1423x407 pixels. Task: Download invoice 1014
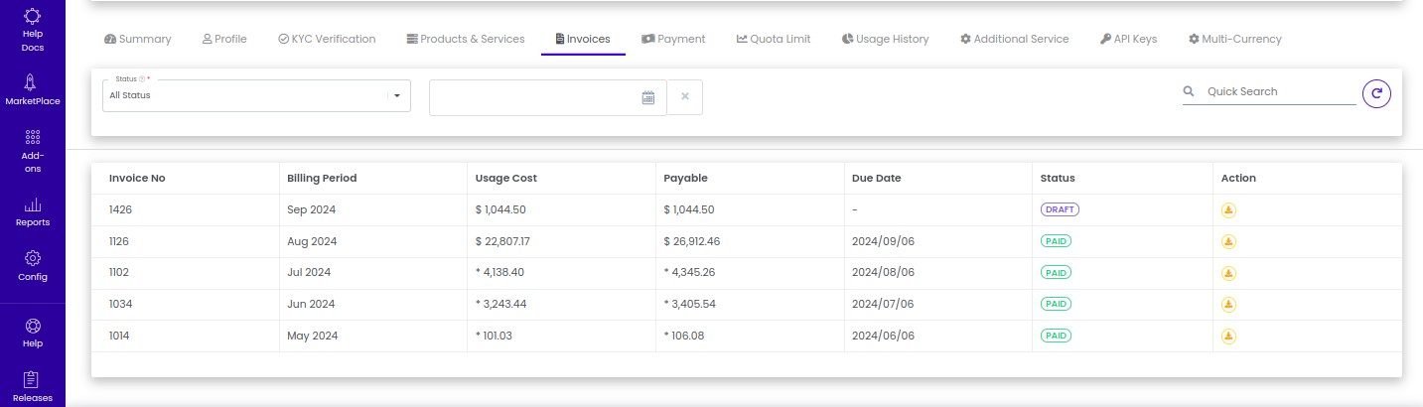pyautogui.click(x=1228, y=336)
